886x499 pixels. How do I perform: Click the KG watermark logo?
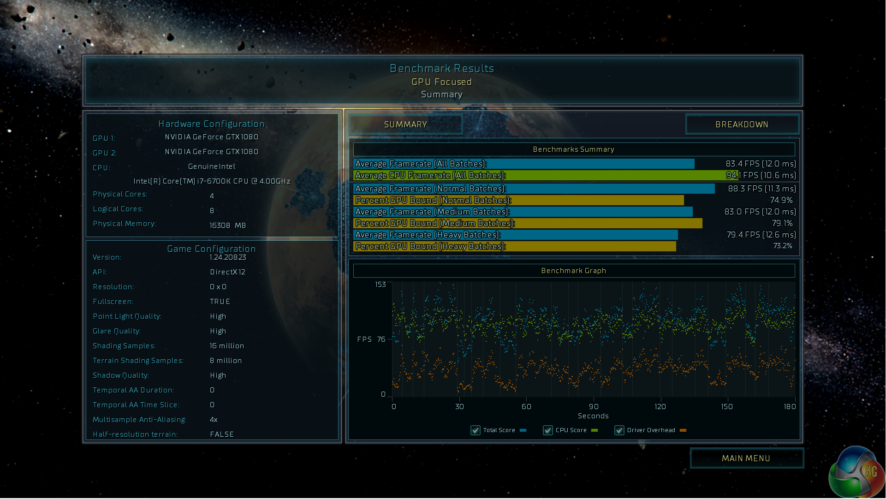857,473
